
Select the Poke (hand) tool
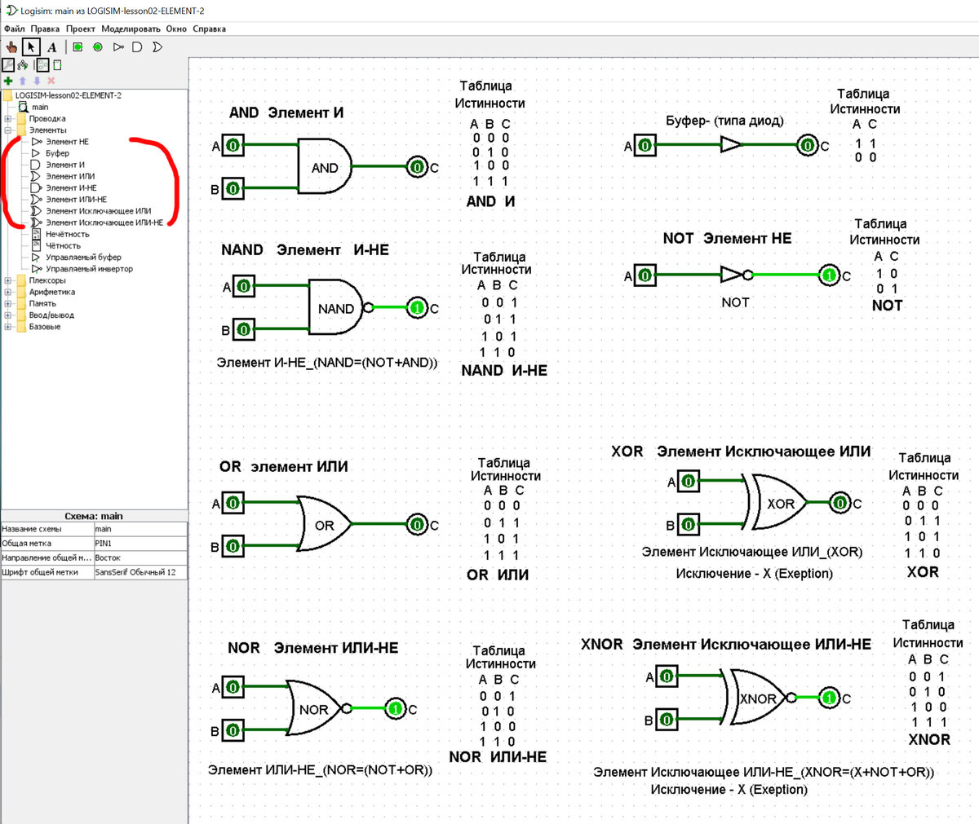point(11,47)
